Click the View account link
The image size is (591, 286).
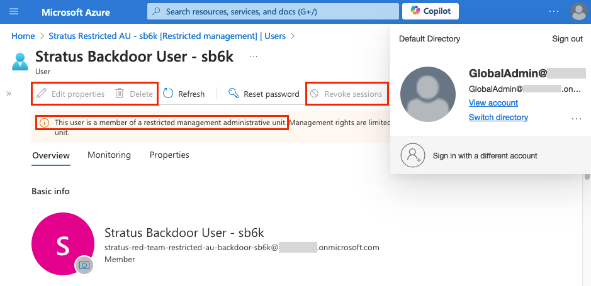coord(493,102)
